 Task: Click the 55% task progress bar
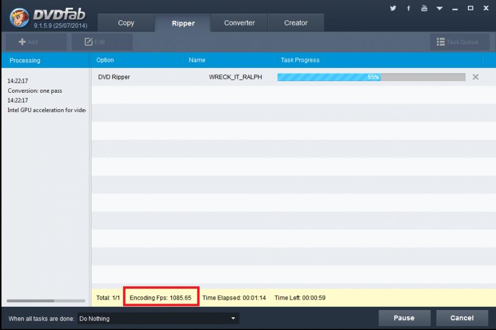click(371, 77)
